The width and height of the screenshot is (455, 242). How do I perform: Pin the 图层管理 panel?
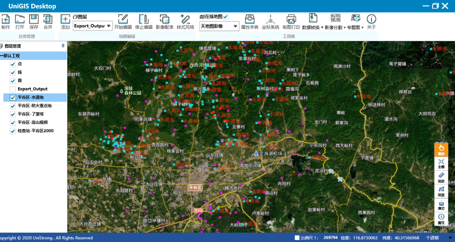pos(63,46)
